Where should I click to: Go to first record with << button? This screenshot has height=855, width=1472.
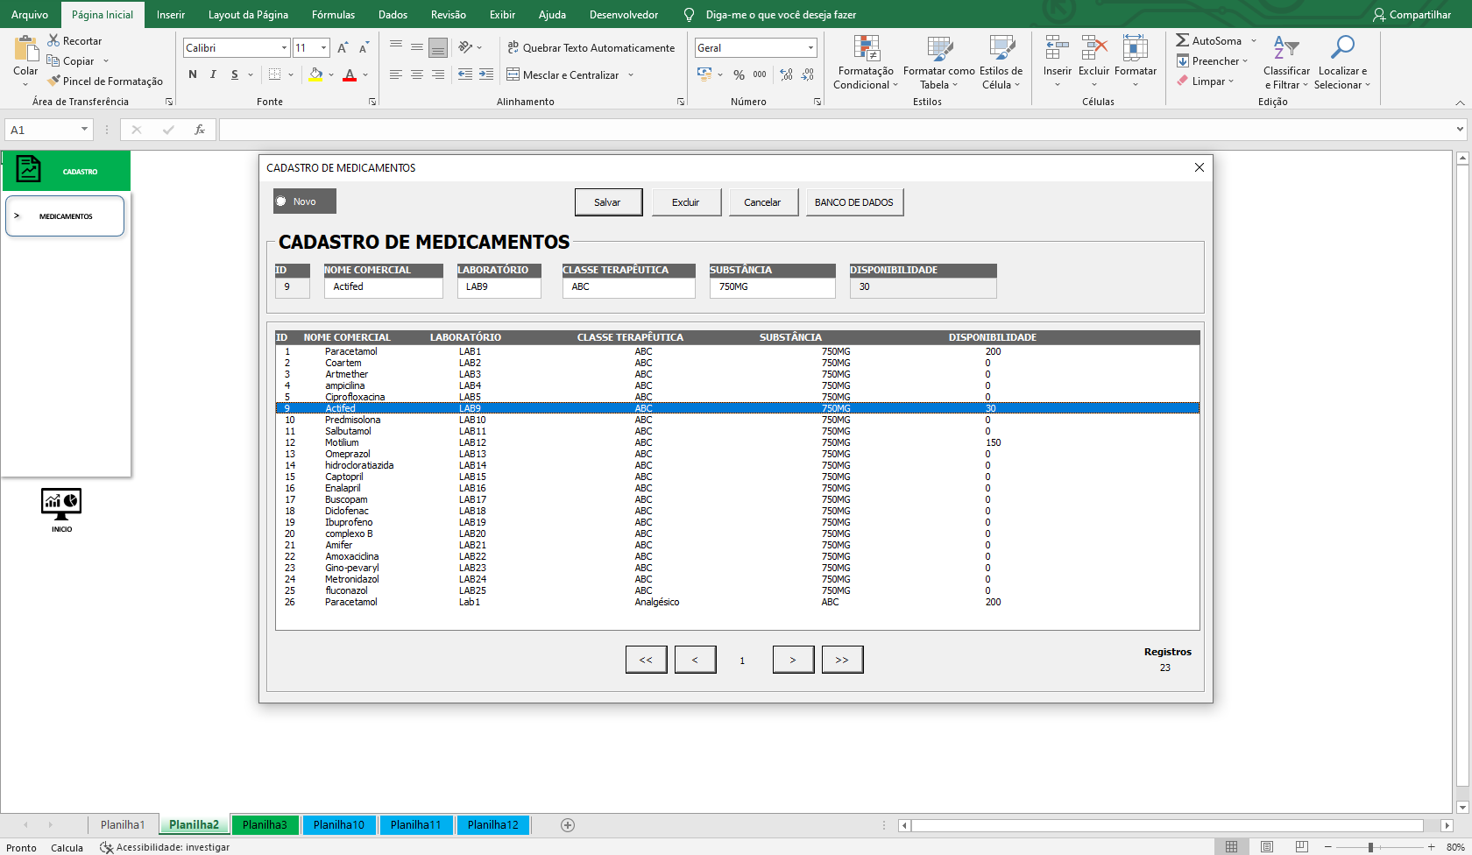pyautogui.click(x=646, y=660)
